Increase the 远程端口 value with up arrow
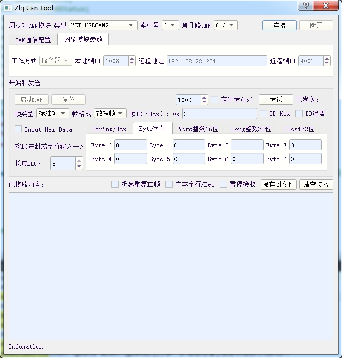Viewport: 342px width, 358px height. point(327,59)
